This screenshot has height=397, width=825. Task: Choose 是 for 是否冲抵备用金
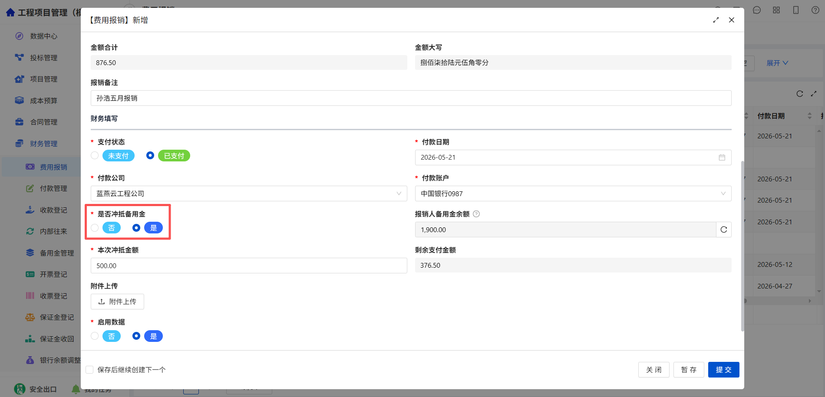click(136, 228)
